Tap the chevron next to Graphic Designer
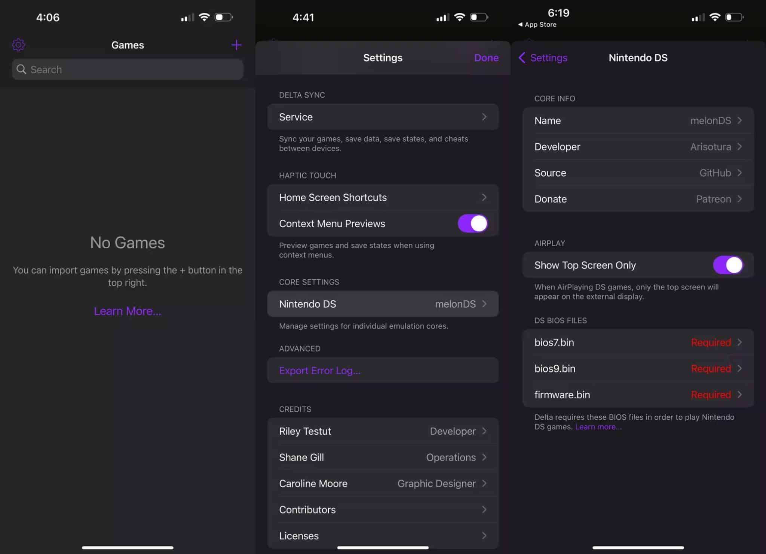The height and width of the screenshot is (554, 766). pos(484,484)
